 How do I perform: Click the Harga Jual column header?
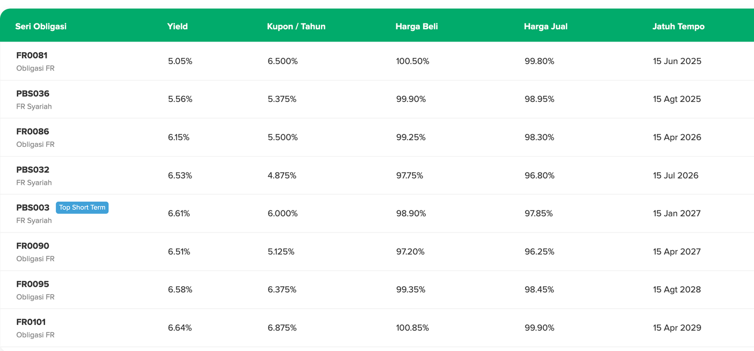(x=545, y=26)
